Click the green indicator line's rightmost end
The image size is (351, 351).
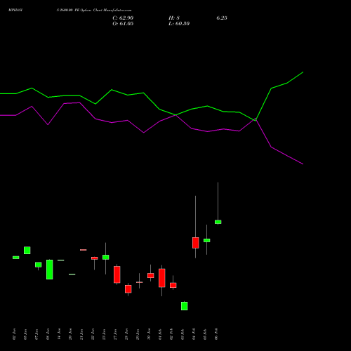coord(303,72)
